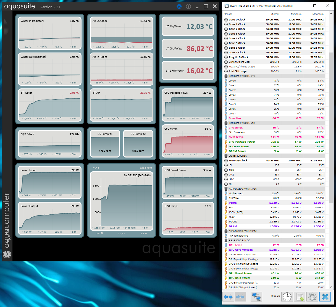
Task: Select the first ASRock Z390 Phnt. ITX/ac header
Action: pos(274,189)
